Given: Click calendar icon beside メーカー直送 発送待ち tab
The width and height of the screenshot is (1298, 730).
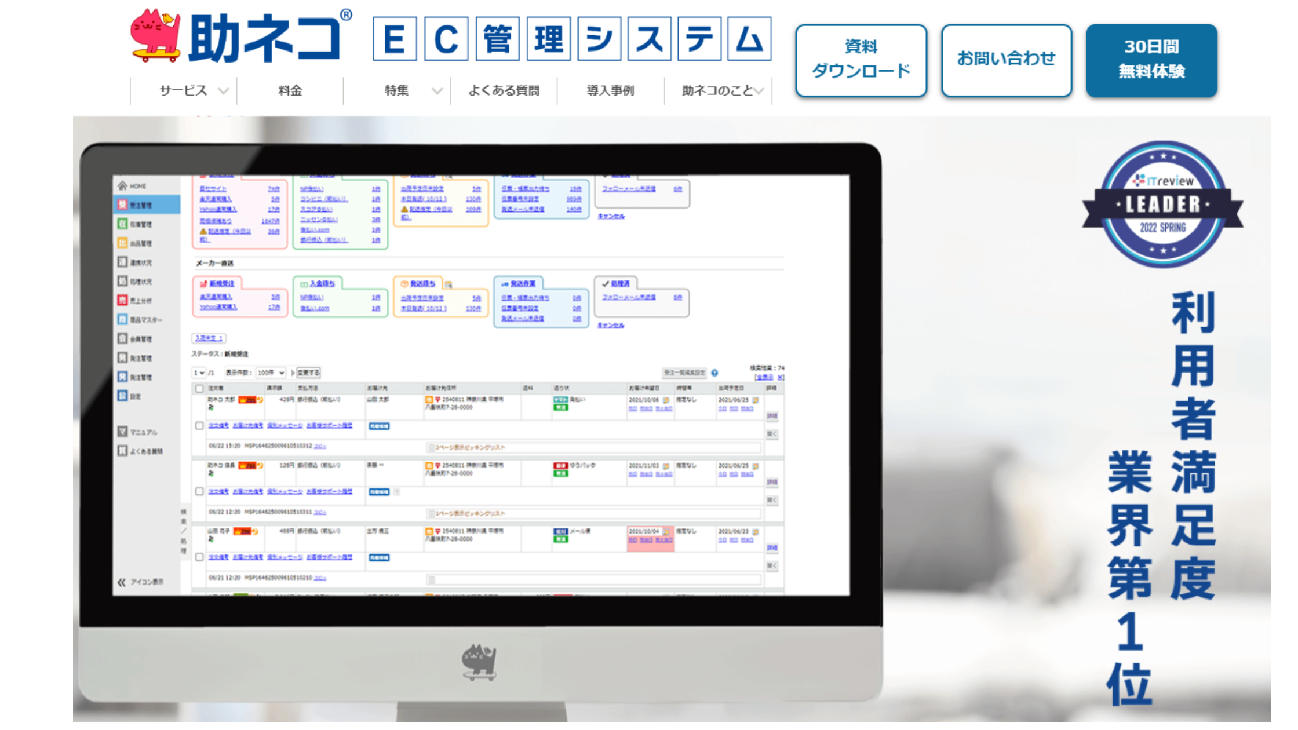Looking at the screenshot, I should pyautogui.click(x=449, y=284).
